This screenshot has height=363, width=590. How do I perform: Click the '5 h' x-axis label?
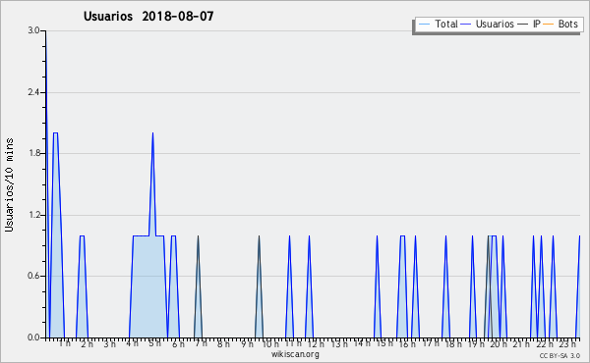154,343
